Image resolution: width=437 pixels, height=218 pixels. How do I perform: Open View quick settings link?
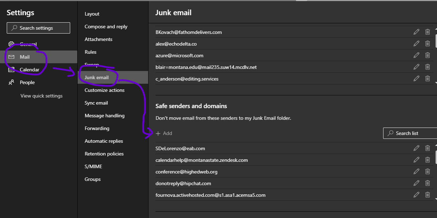pyautogui.click(x=41, y=96)
